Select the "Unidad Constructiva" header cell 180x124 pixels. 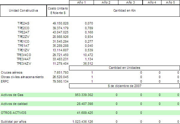(23, 10)
